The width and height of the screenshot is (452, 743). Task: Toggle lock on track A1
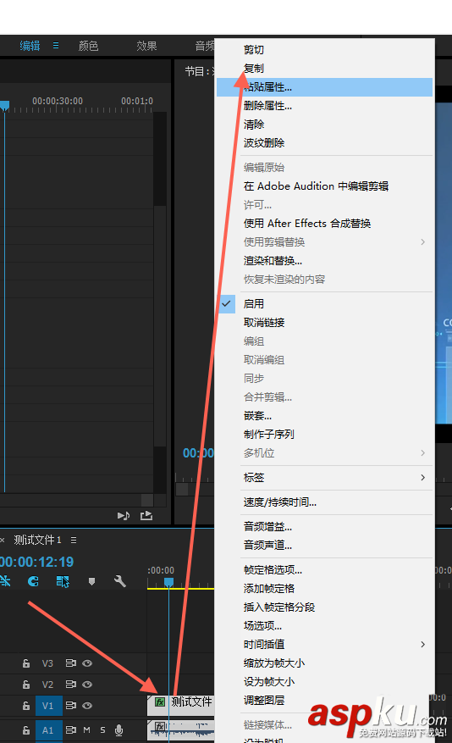pyautogui.click(x=26, y=730)
